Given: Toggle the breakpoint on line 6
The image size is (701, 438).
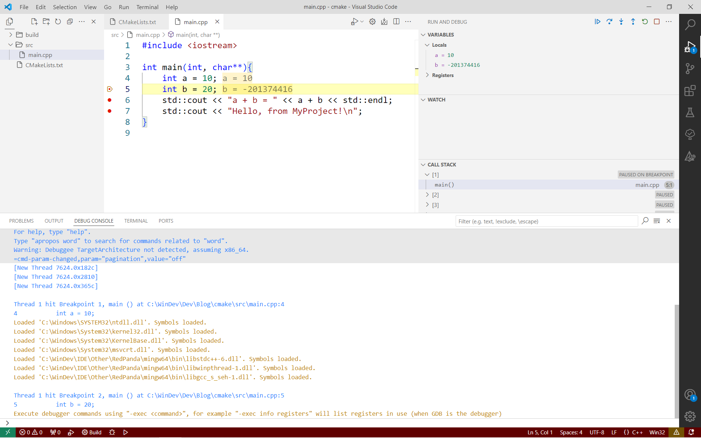Looking at the screenshot, I should pos(110,100).
